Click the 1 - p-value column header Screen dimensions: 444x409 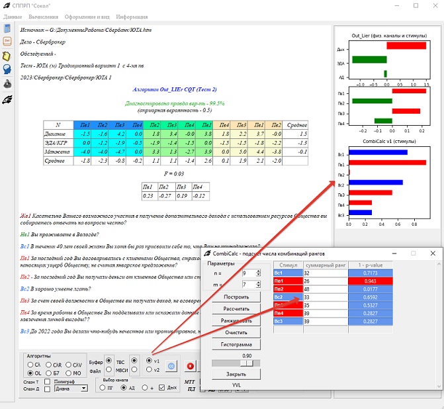pyautogui.click(x=371, y=265)
